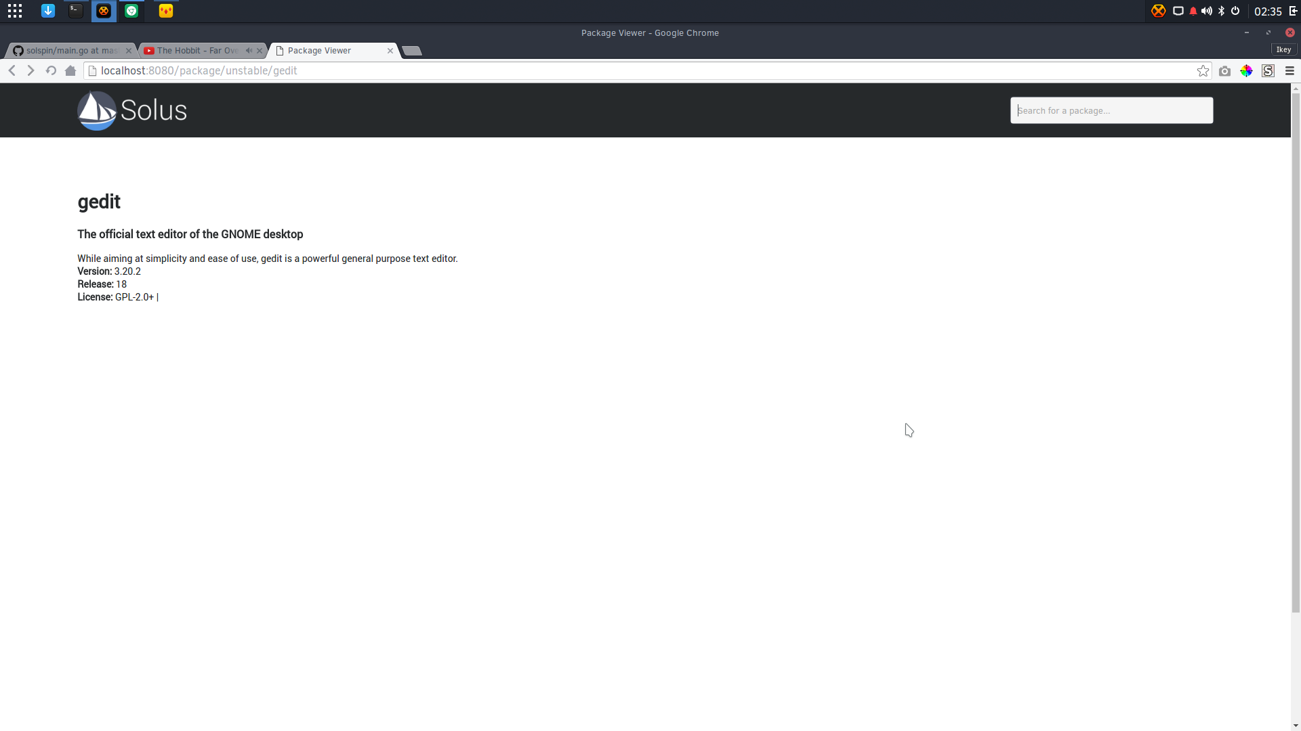
Task: Close the solspin/main.go tab
Action: pyautogui.click(x=129, y=51)
